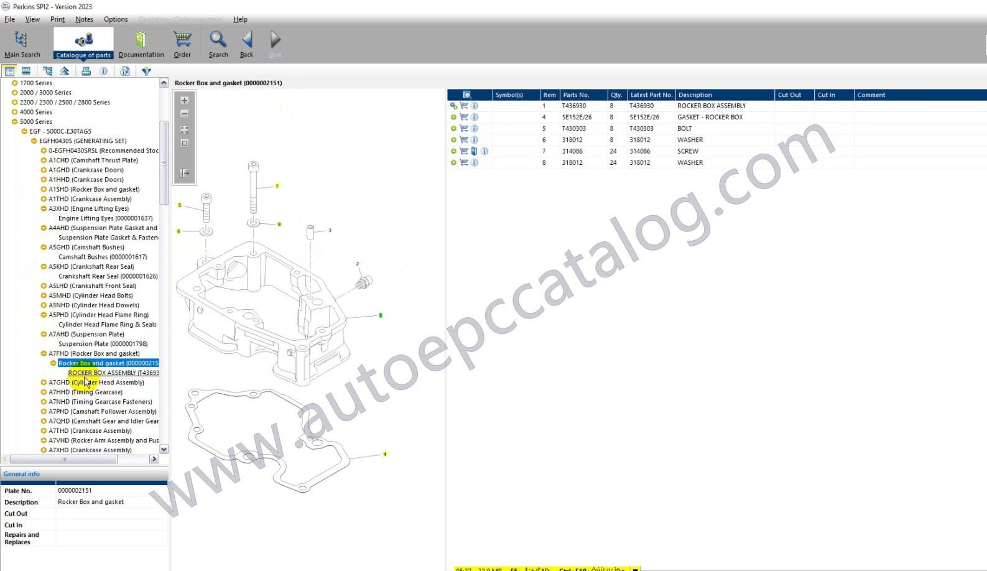Click the tree structure hierarchy icon
Viewport: 987px width, 571px height.
[48, 72]
